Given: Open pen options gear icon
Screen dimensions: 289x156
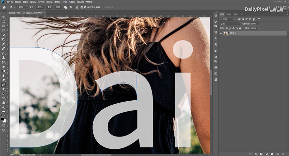Looking at the screenshot, I should 82,7.
